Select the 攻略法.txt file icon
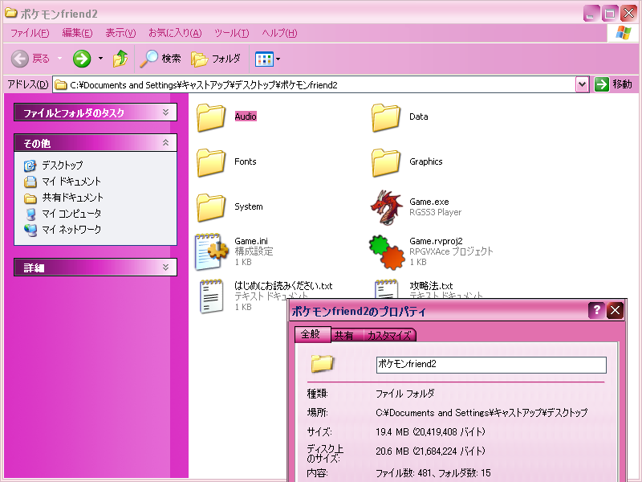 click(387, 289)
